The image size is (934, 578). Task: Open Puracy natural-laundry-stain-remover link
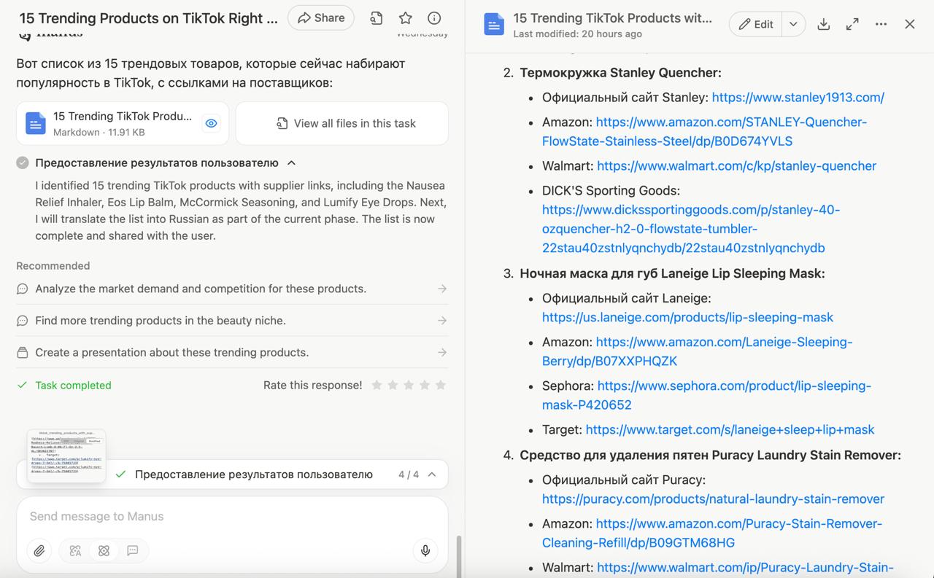(x=713, y=499)
